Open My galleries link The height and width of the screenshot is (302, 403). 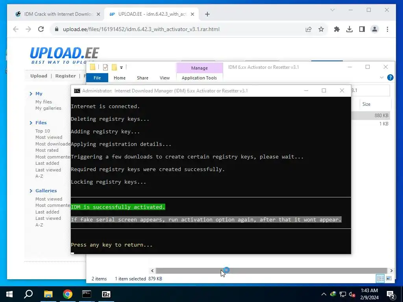click(48, 108)
